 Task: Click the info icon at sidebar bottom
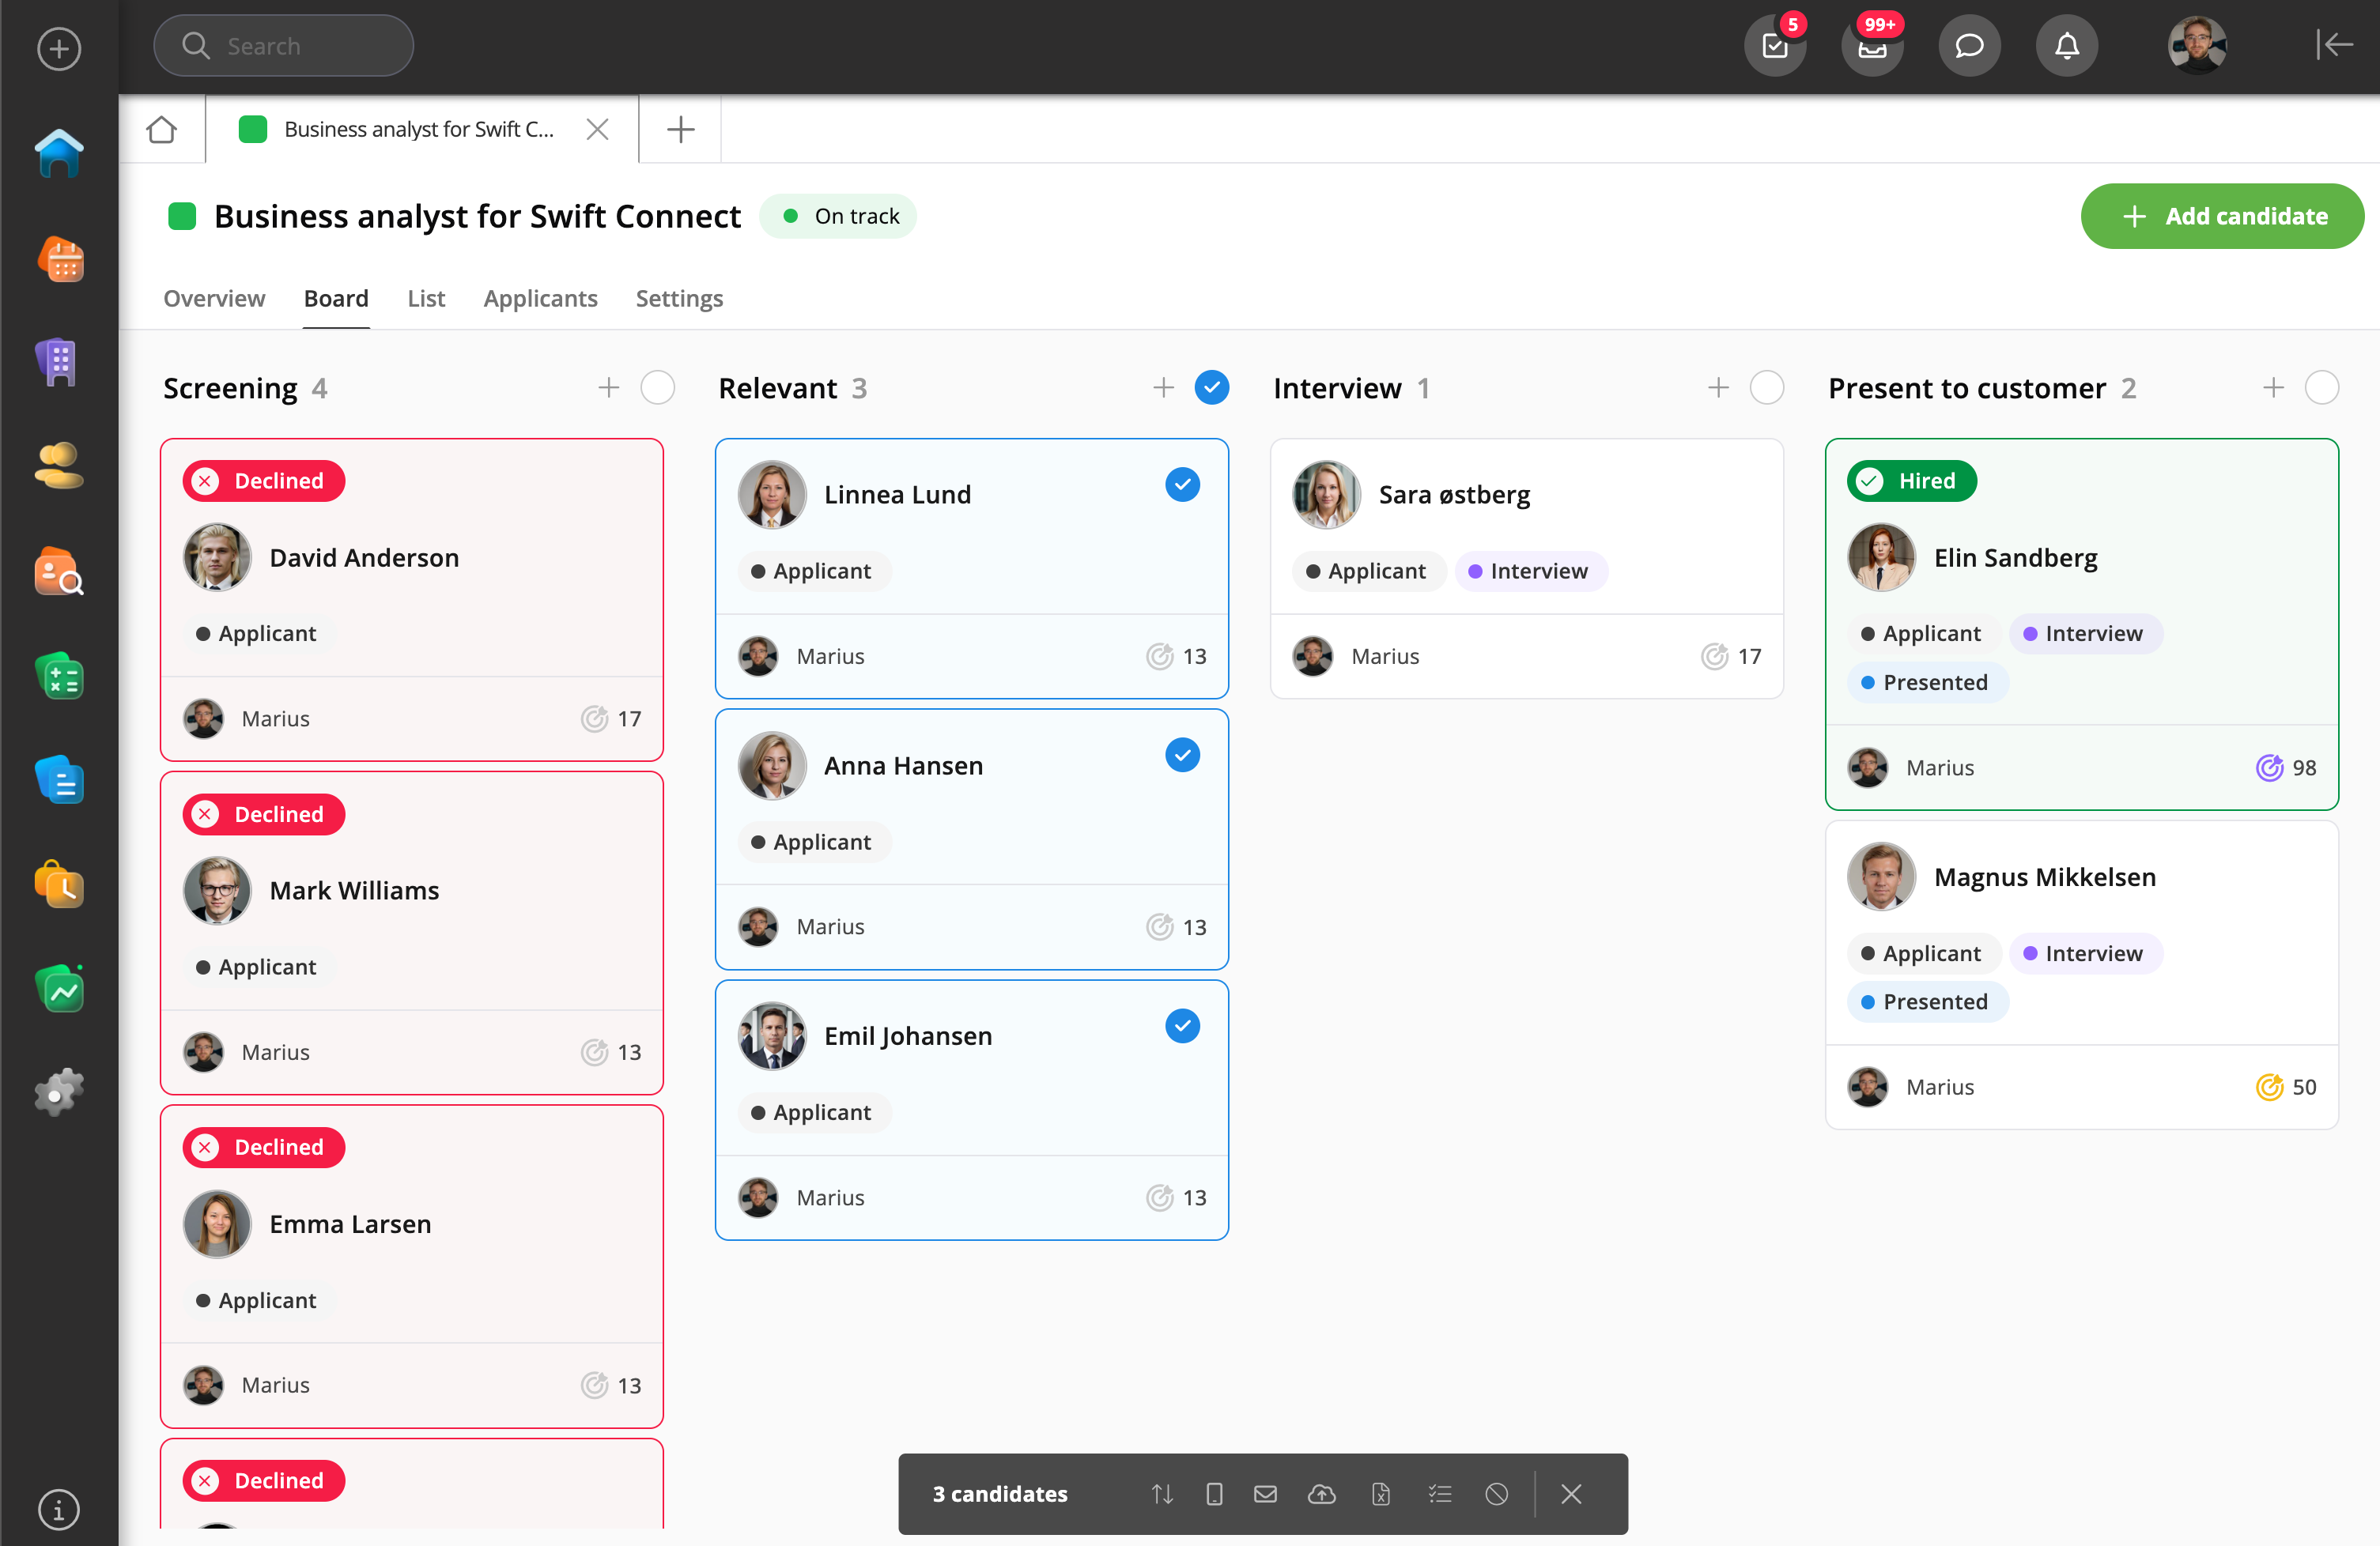click(x=59, y=1510)
